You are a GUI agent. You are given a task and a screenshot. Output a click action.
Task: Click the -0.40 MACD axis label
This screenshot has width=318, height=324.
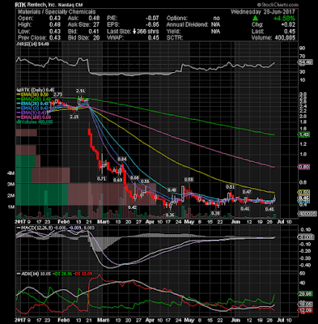click(x=305, y=265)
